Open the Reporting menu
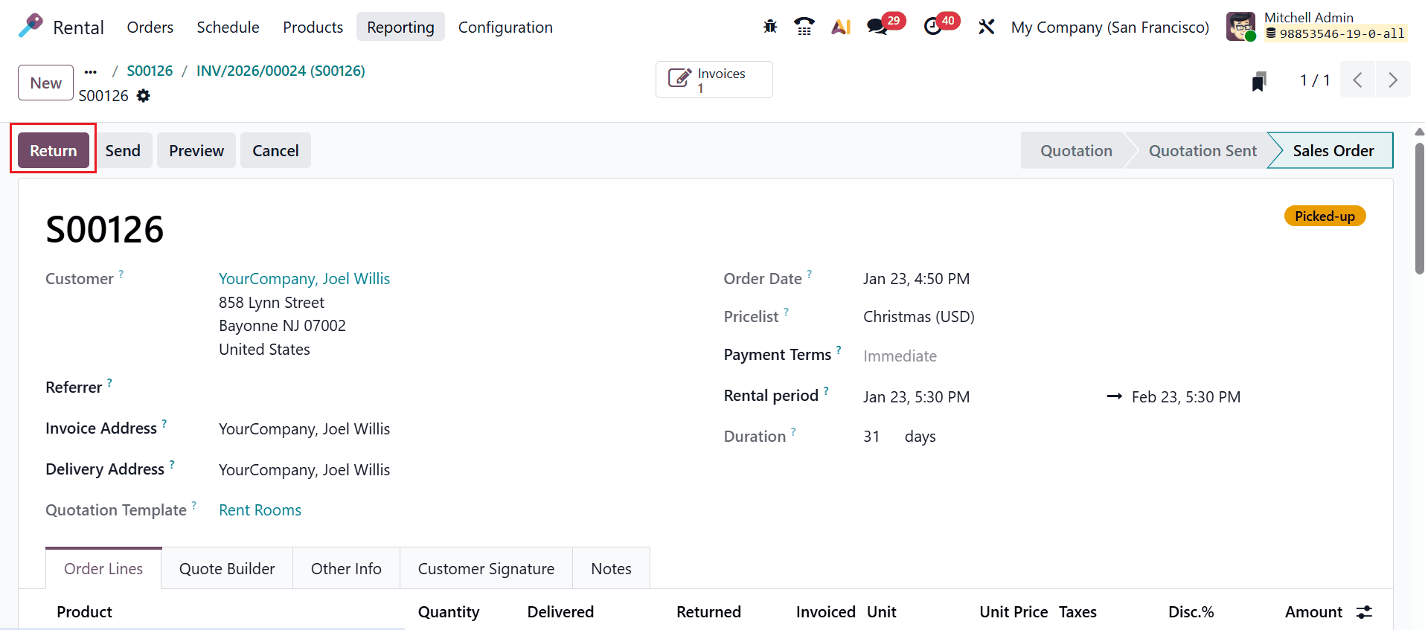This screenshot has height=630, width=1425. point(400,27)
